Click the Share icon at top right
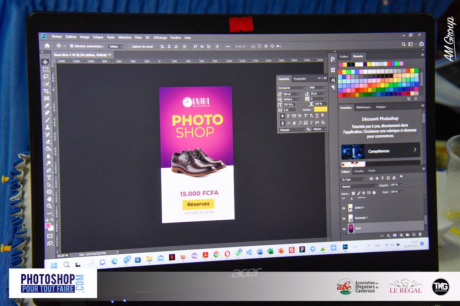The height and width of the screenshot is (306, 460). tap(421, 44)
